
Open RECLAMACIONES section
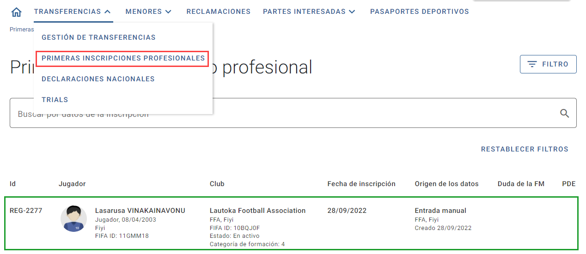219,12
